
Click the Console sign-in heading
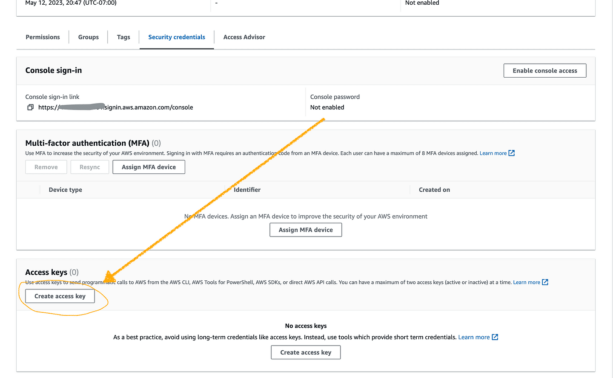point(54,70)
